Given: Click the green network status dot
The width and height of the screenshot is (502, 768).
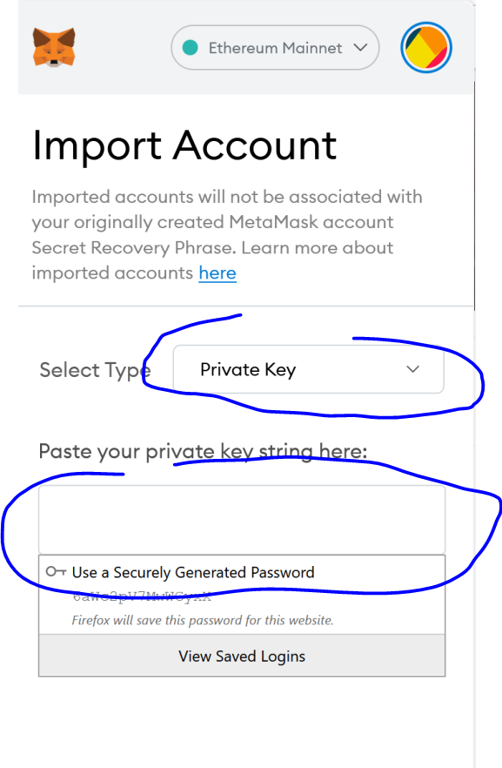Looking at the screenshot, I should (190, 48).
